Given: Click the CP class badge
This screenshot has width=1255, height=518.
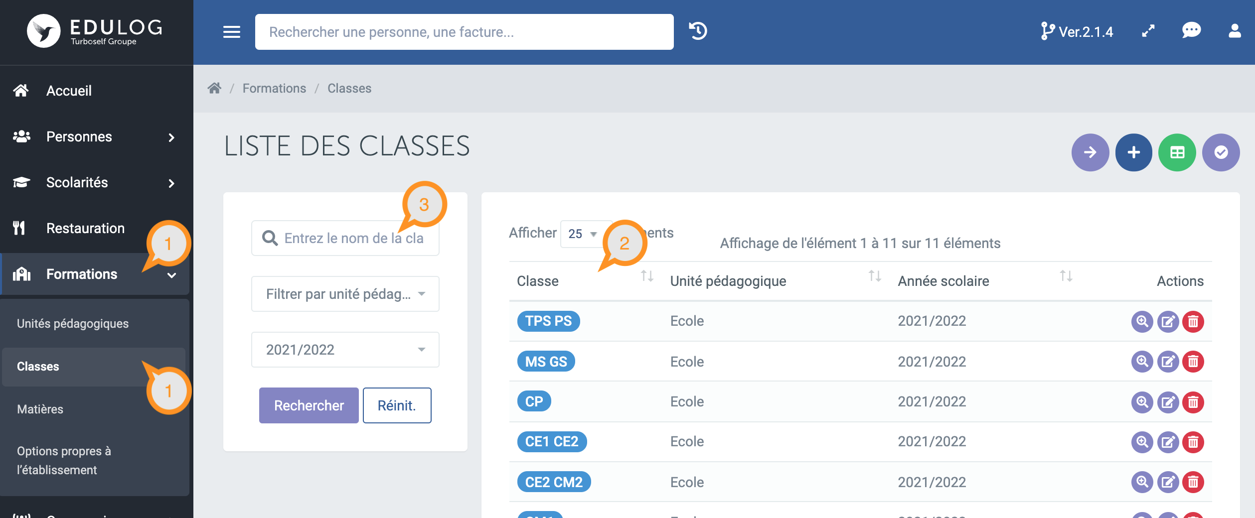Looking at the screenshot, I should click(534, 401).
